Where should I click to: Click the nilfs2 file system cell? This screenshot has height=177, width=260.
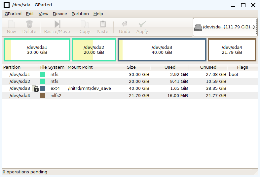pyautogui.click(x=56, y=96)
